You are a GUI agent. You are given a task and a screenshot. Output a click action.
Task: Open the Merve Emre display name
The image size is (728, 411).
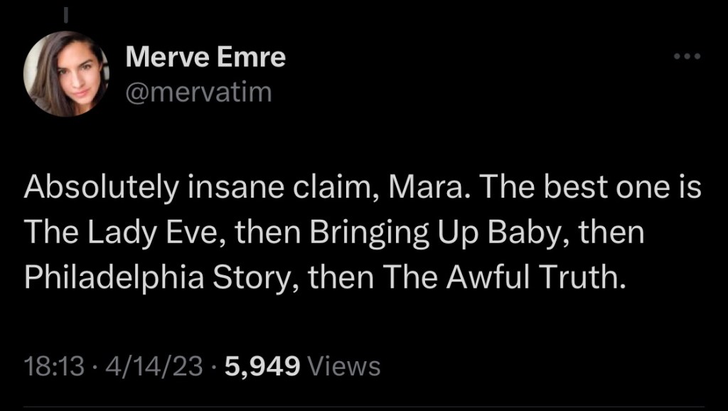tap(205, 57)
